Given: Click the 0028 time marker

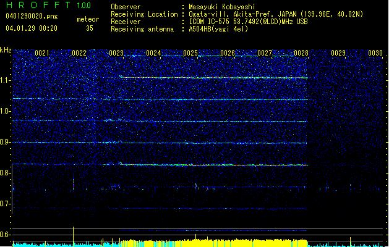Looking at the screenshot, I should [x=301, y=53].
